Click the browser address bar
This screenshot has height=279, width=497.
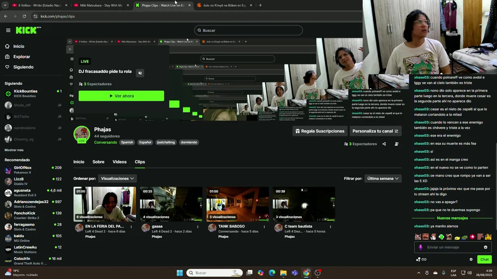[x=194, y=16]
